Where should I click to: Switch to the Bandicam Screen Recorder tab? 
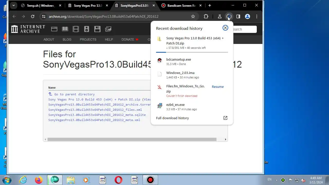(x=182, y=5)
